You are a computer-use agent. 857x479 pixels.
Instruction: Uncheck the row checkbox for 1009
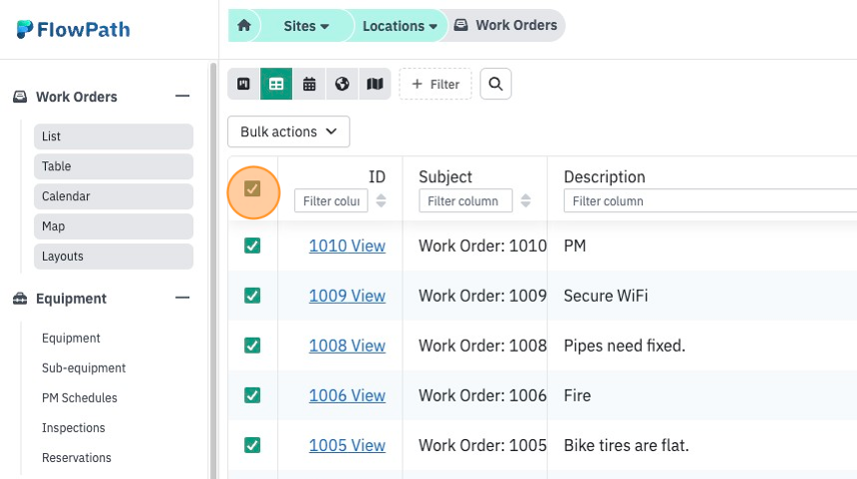pyautogui.click(x=252, y=296)
